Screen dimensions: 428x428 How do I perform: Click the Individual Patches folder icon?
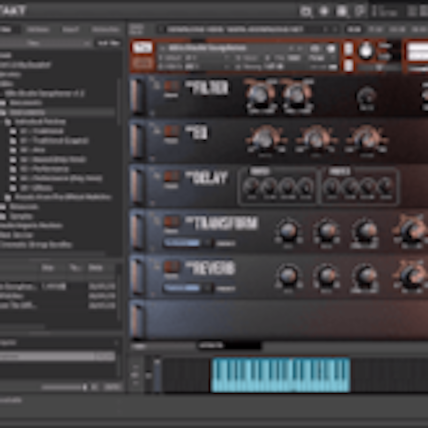pos(7,122)
